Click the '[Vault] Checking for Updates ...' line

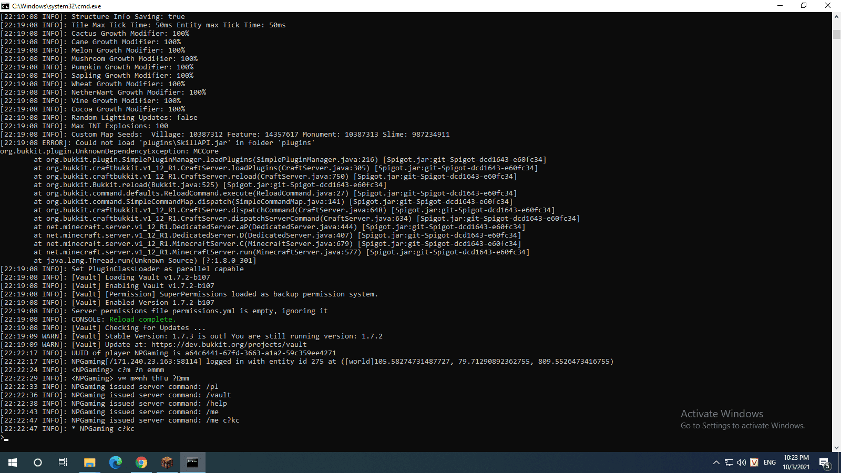click(103, 328)
